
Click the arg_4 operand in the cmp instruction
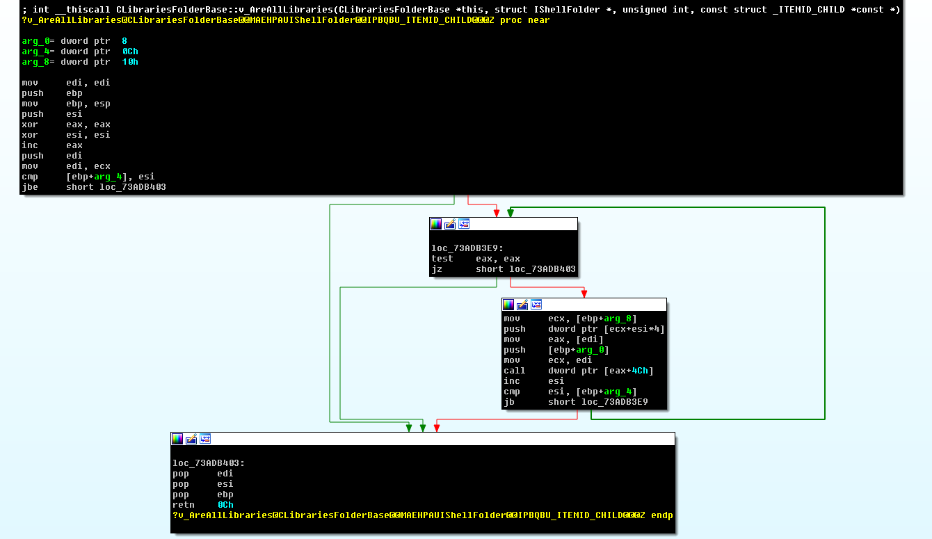[108, 176]
